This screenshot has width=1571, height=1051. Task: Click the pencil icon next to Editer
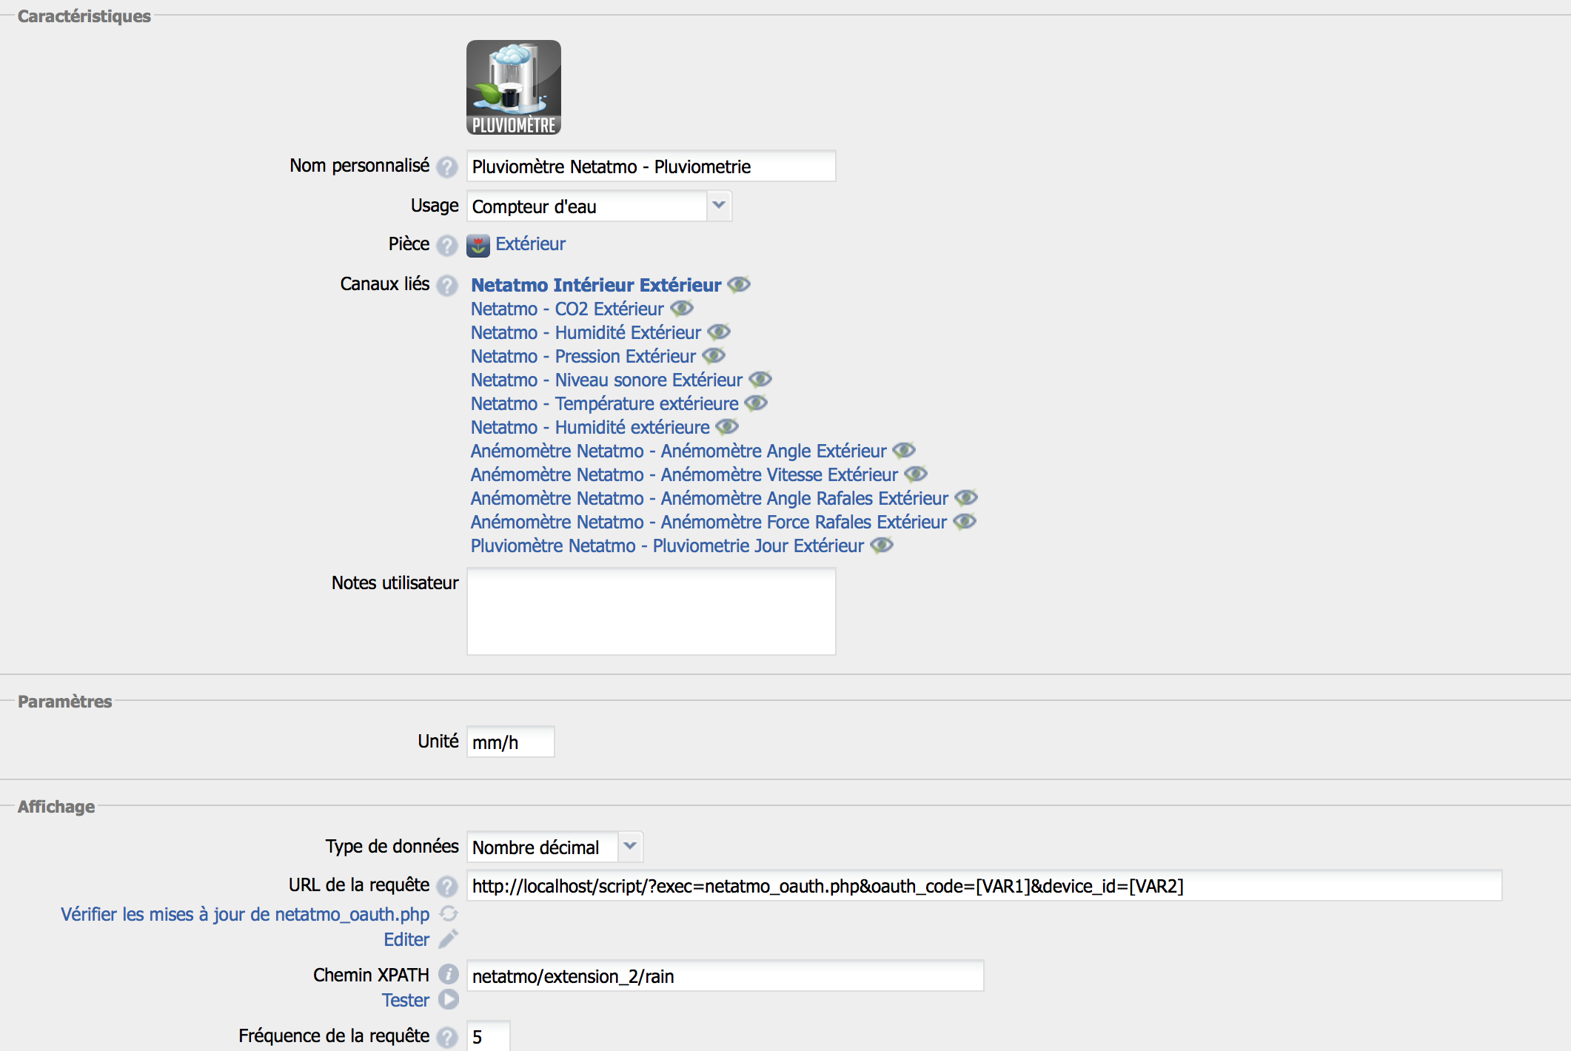[449, 939]
